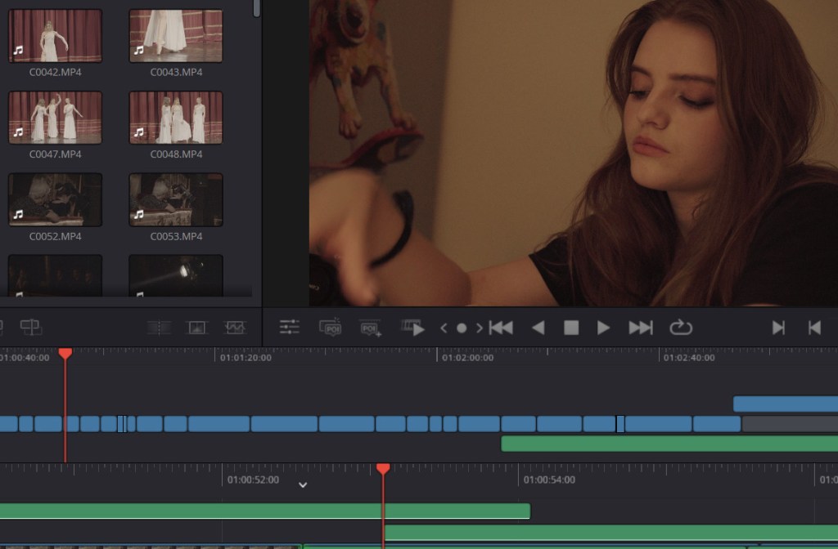Stop playback with the square Stop button
The image size is (838, 549).
click(571, 328)
